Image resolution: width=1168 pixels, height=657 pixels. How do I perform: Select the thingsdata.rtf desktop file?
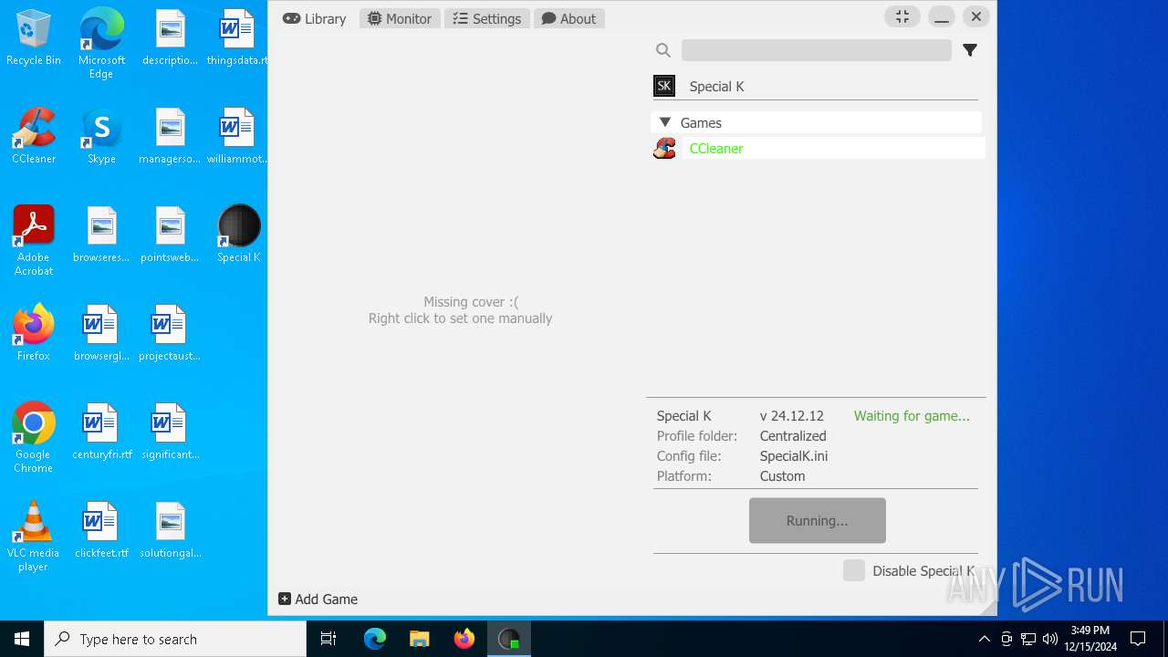coord(237,38)
